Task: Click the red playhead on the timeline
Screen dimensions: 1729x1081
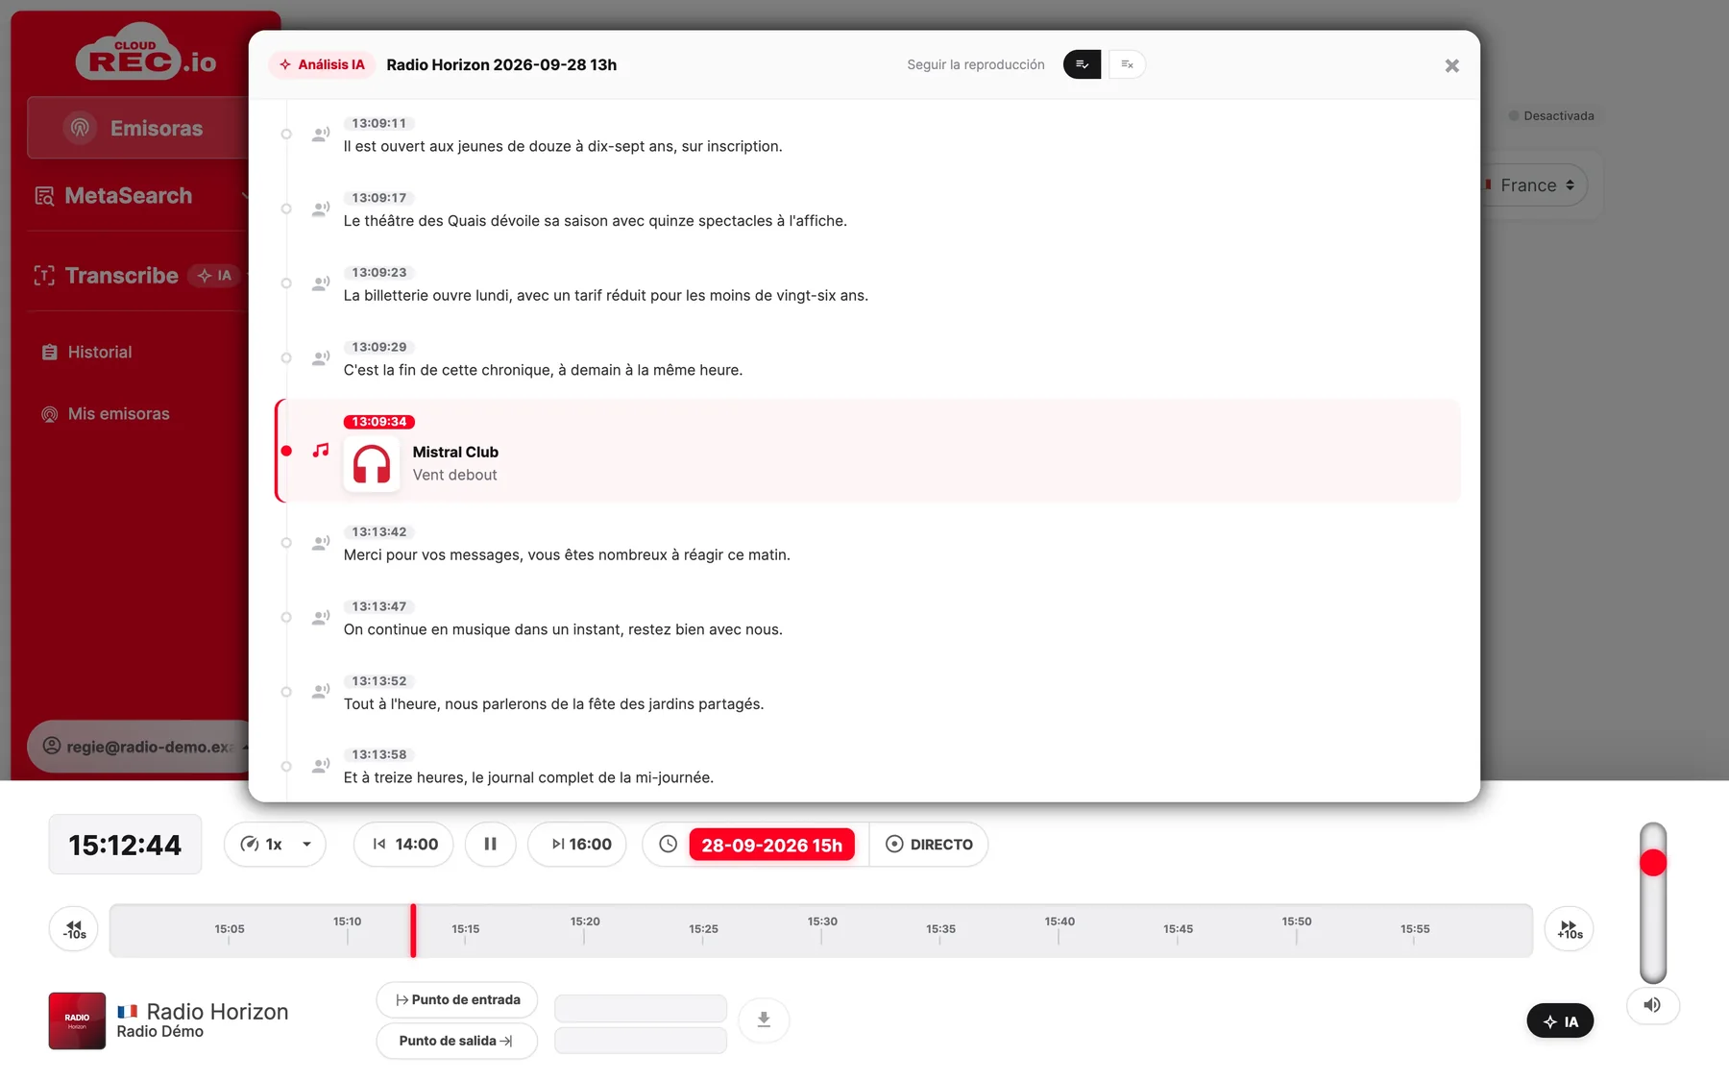Action: pyautogui.click(x=413, y=930)
